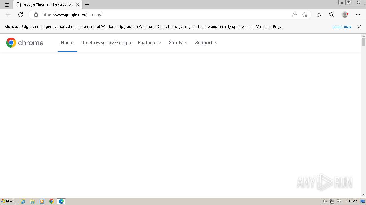The image size is (366, 205).
Task: Restore down the Edge window
Action: 349,3
